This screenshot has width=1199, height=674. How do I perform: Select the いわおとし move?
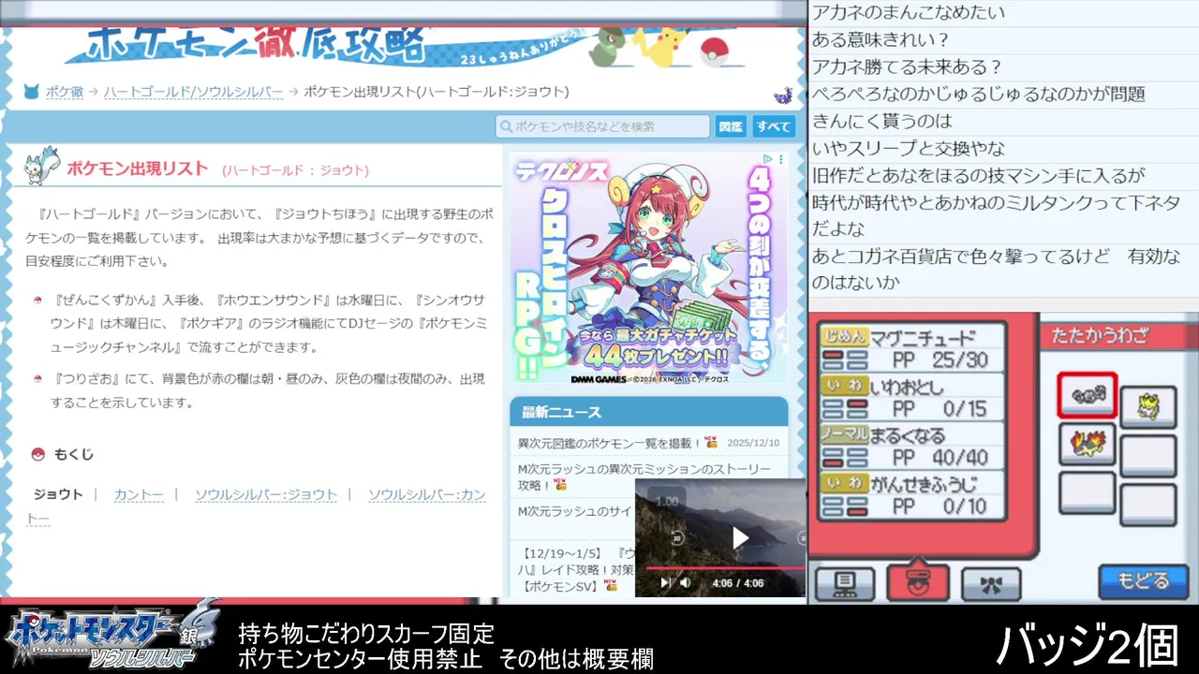(910, 397)
